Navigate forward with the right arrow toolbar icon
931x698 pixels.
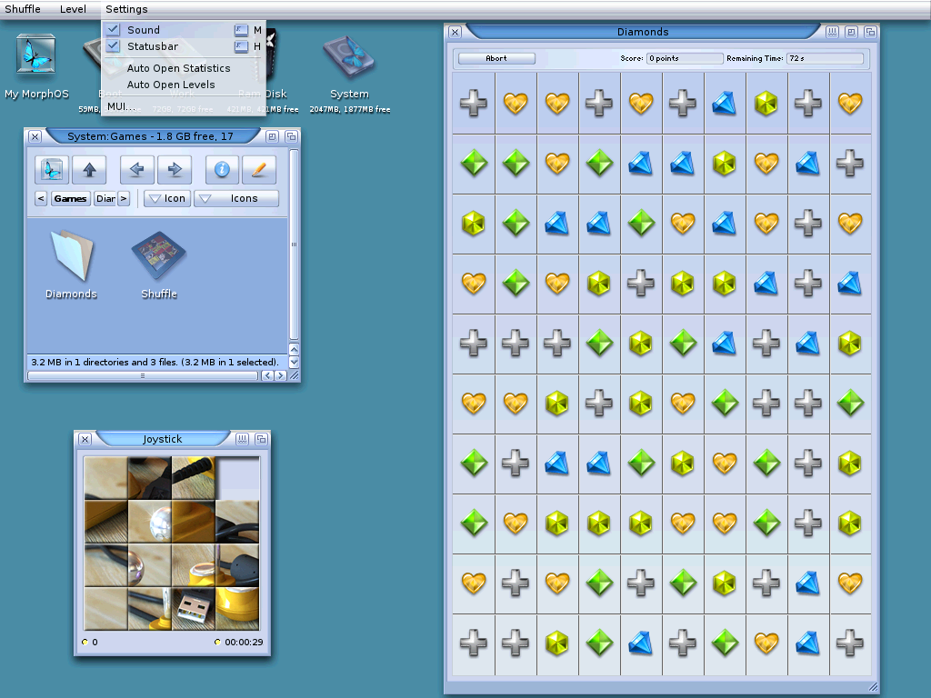click(175, 170)
